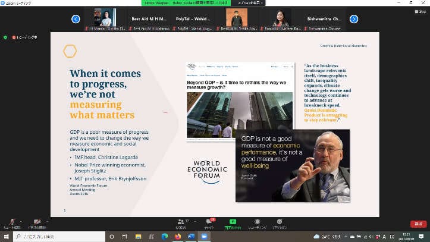Expand video options arrow beside camera
The width and height of the screenshot is (430, 242).
click(47, 221)
